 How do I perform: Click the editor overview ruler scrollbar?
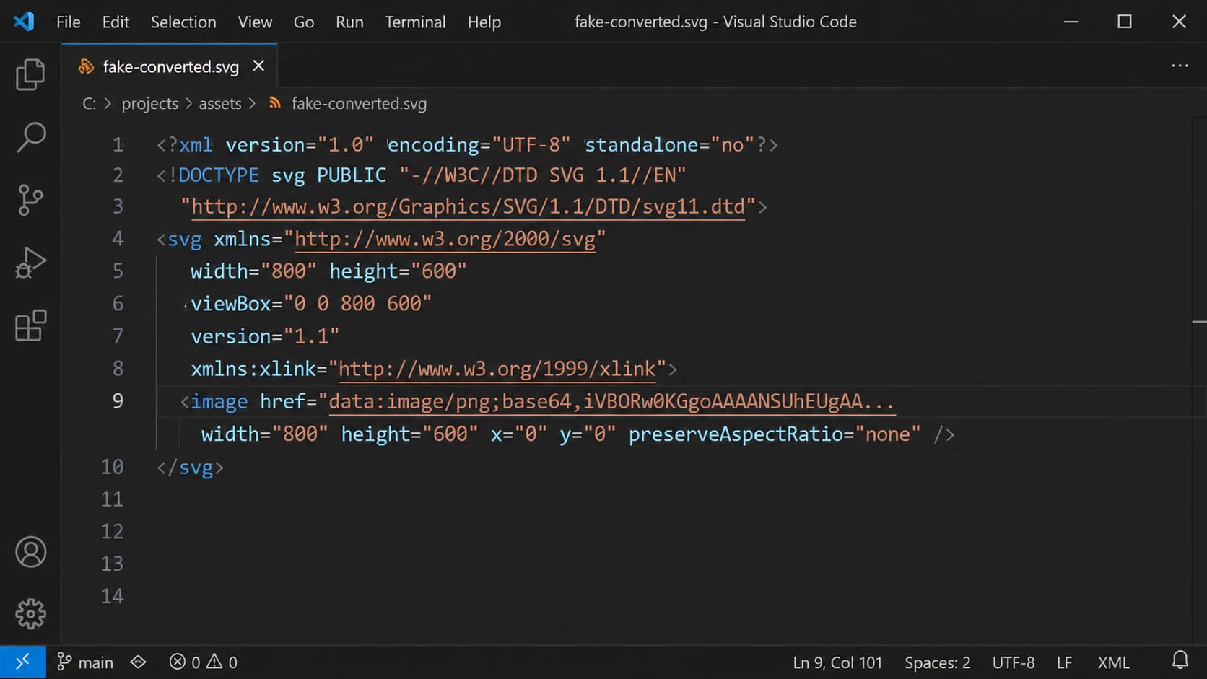point(1199,381)
